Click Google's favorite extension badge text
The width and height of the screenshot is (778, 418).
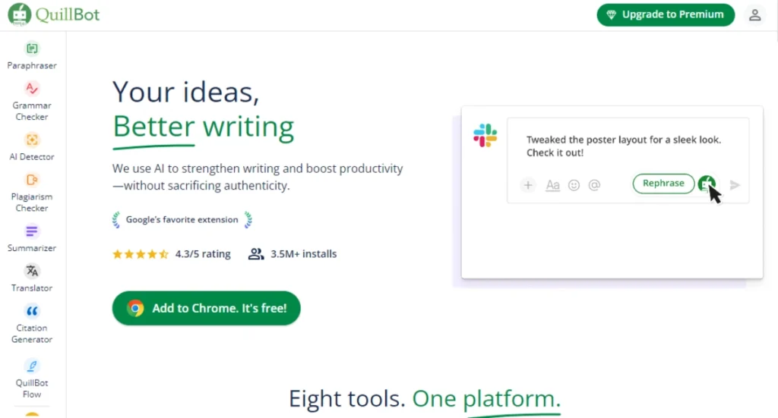pyautogui.click(x=182, y=219)
